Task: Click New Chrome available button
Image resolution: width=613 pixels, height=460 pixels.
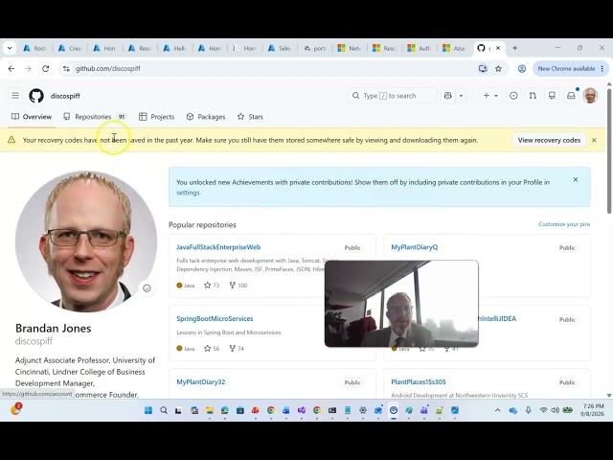Action: pos(571,68)
